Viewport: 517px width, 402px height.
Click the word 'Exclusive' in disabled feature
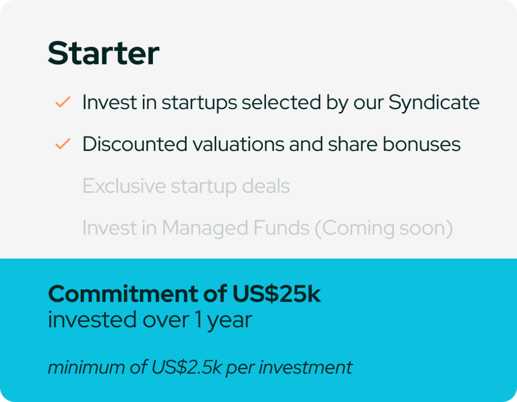point(124,186)
